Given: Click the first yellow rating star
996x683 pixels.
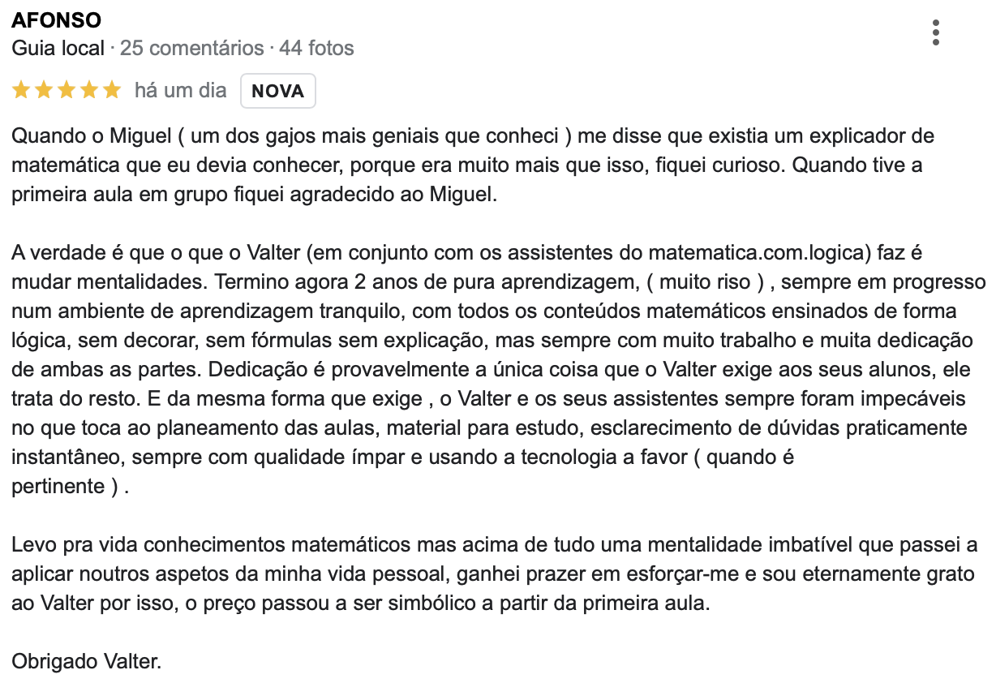Looking at the screenshot, I should coord(21,90).
